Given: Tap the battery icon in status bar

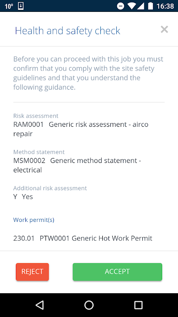Looking at the screenshot, I should point(150,6).
